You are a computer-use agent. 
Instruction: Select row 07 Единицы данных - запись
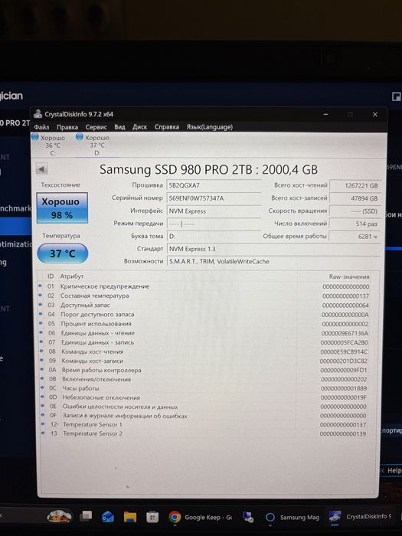[x=204, y=342]
